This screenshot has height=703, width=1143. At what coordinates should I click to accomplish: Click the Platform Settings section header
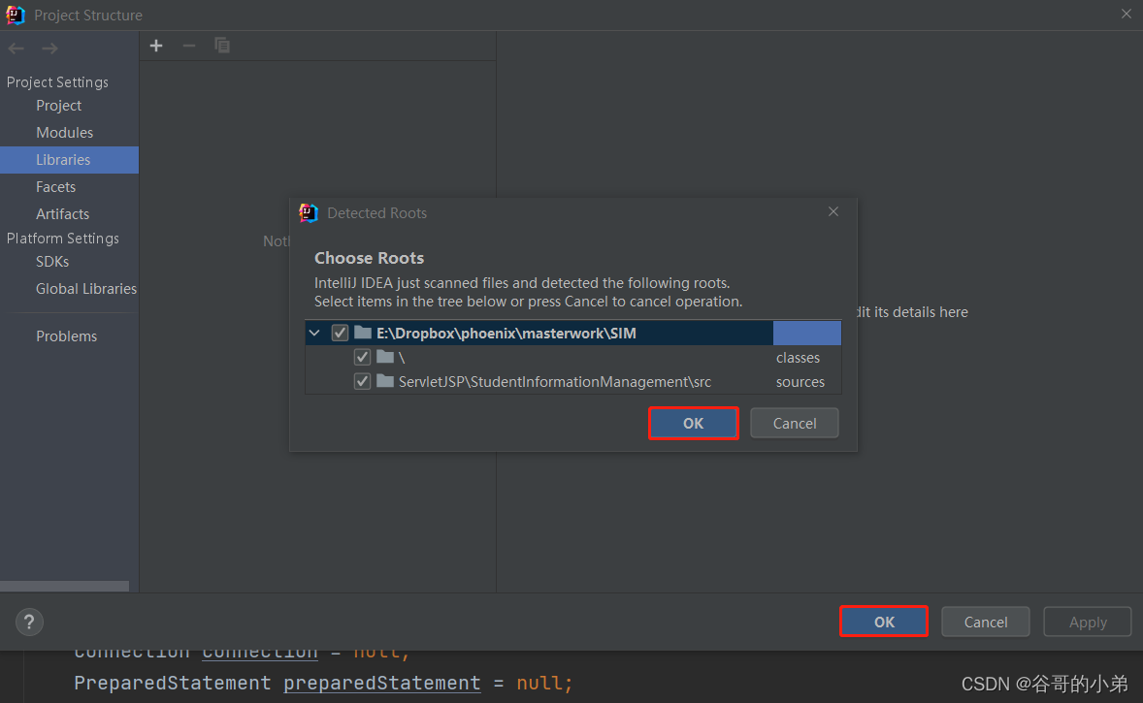(x=63, y=239)
